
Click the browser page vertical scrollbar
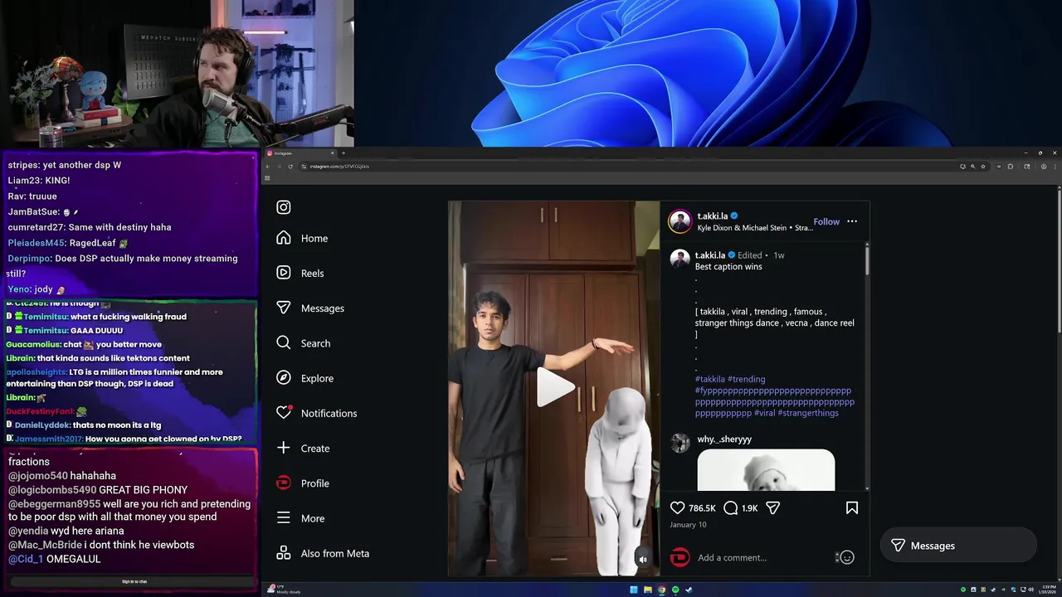point(1059,261)
